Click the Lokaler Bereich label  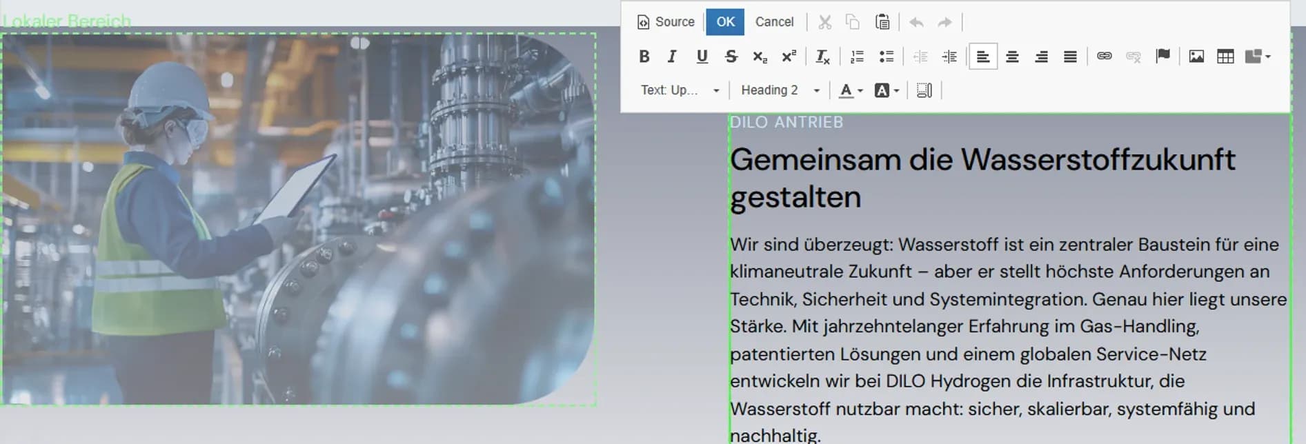67,21
